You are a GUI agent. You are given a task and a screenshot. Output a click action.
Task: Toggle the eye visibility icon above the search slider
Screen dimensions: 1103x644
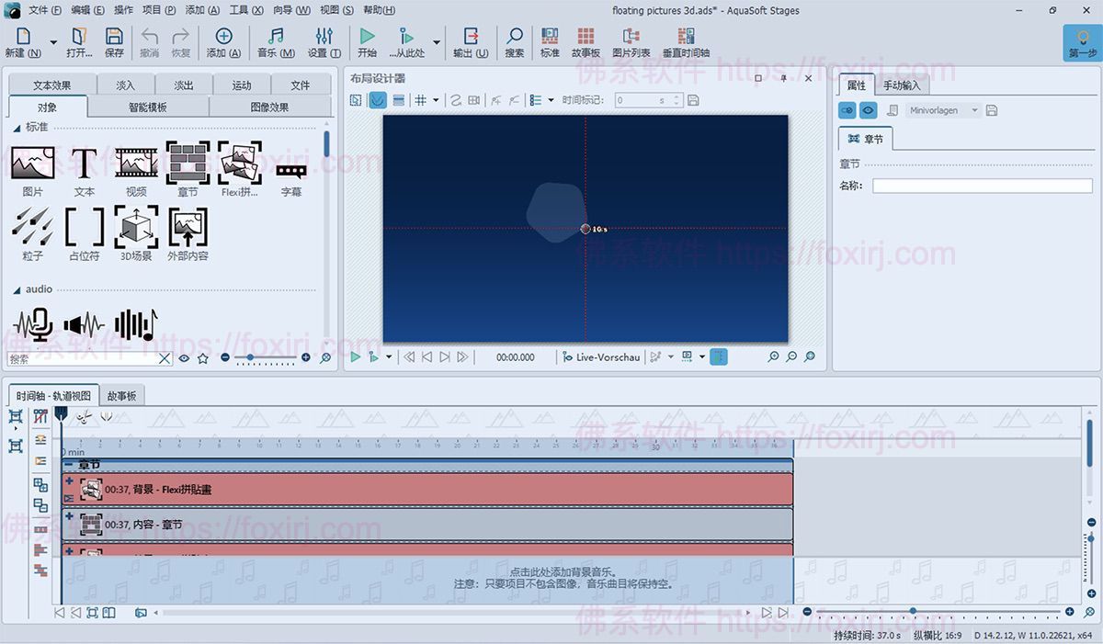185,358
